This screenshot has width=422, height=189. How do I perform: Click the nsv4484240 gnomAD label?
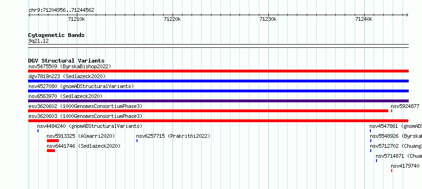click(x=90, y=126)
